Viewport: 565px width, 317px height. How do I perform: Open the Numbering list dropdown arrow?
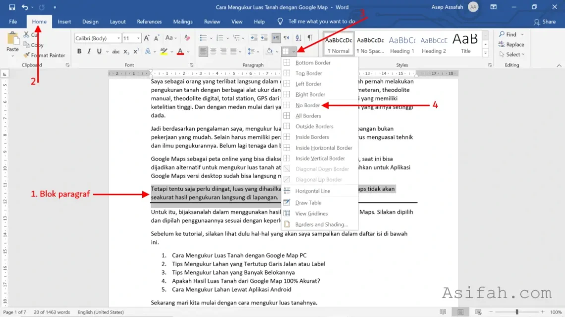(x=227, y=38)
